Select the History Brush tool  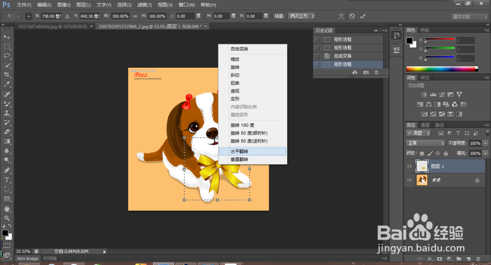[6, 122]
